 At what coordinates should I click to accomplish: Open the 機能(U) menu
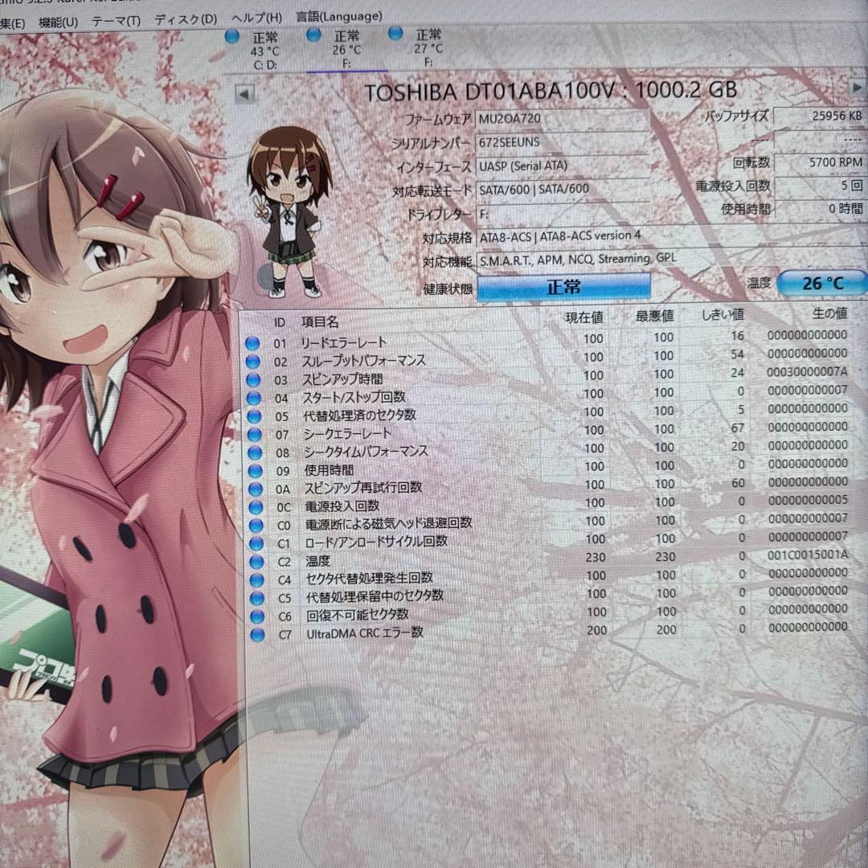[58, 23]
